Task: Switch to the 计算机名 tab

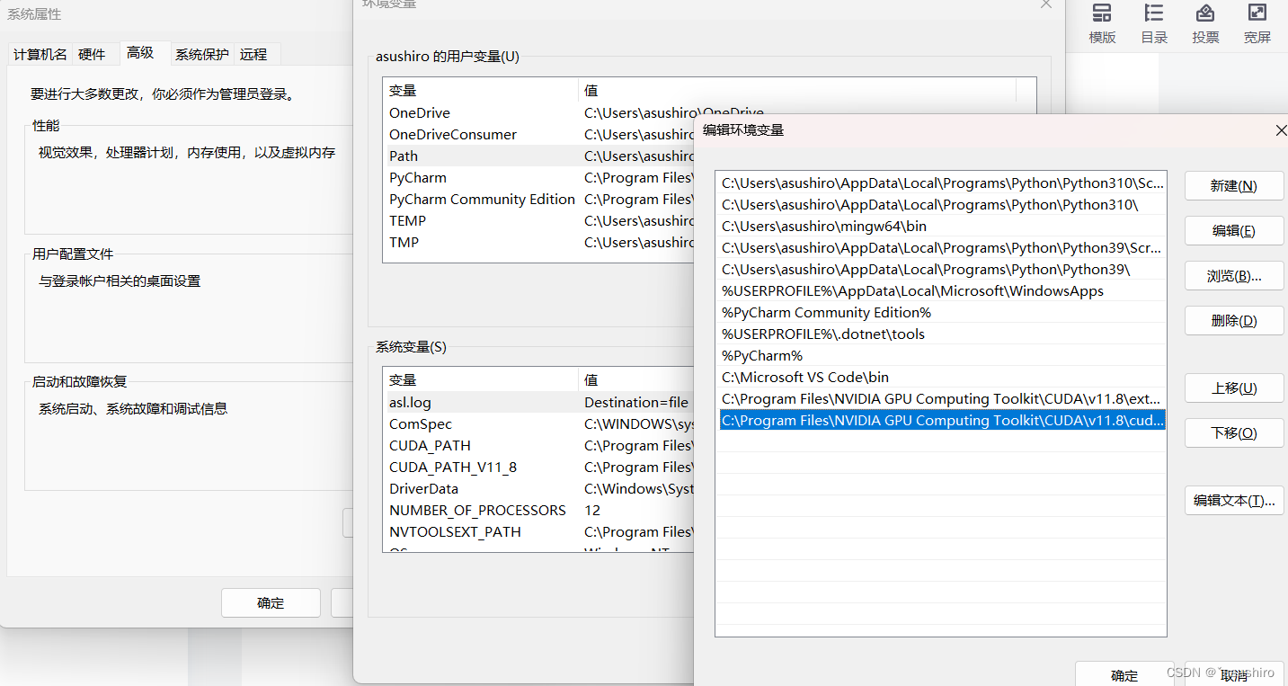Action: click(x=40, y=55)
